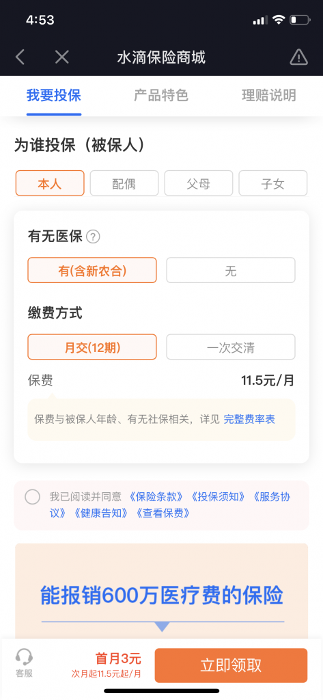The image size is (323, 700).
Task: Tap the help question mark beside 有无医保
Action: (x=93, y=237)
